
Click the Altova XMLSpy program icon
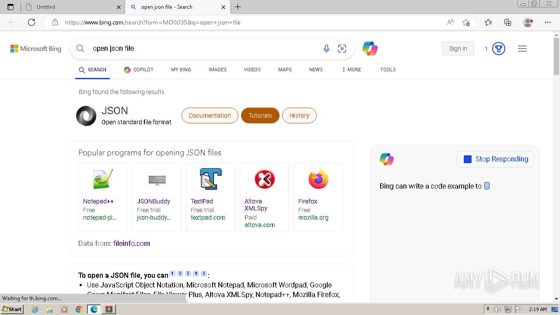click(x=264, y=179)
